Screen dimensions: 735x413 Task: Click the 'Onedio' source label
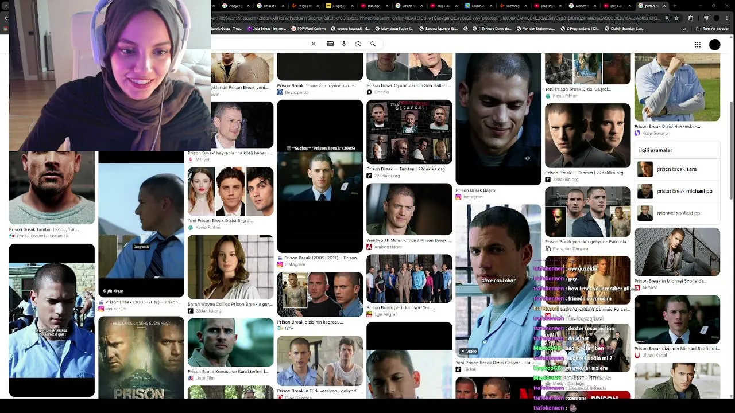[381, 92]
